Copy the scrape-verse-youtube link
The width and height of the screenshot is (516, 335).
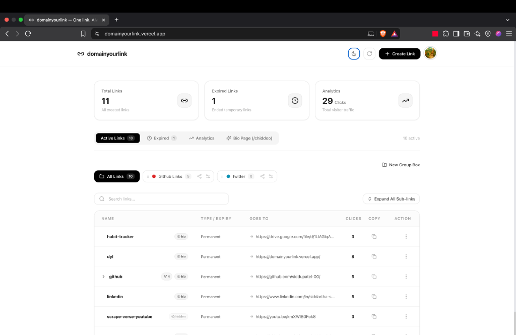tap(374, 316)
